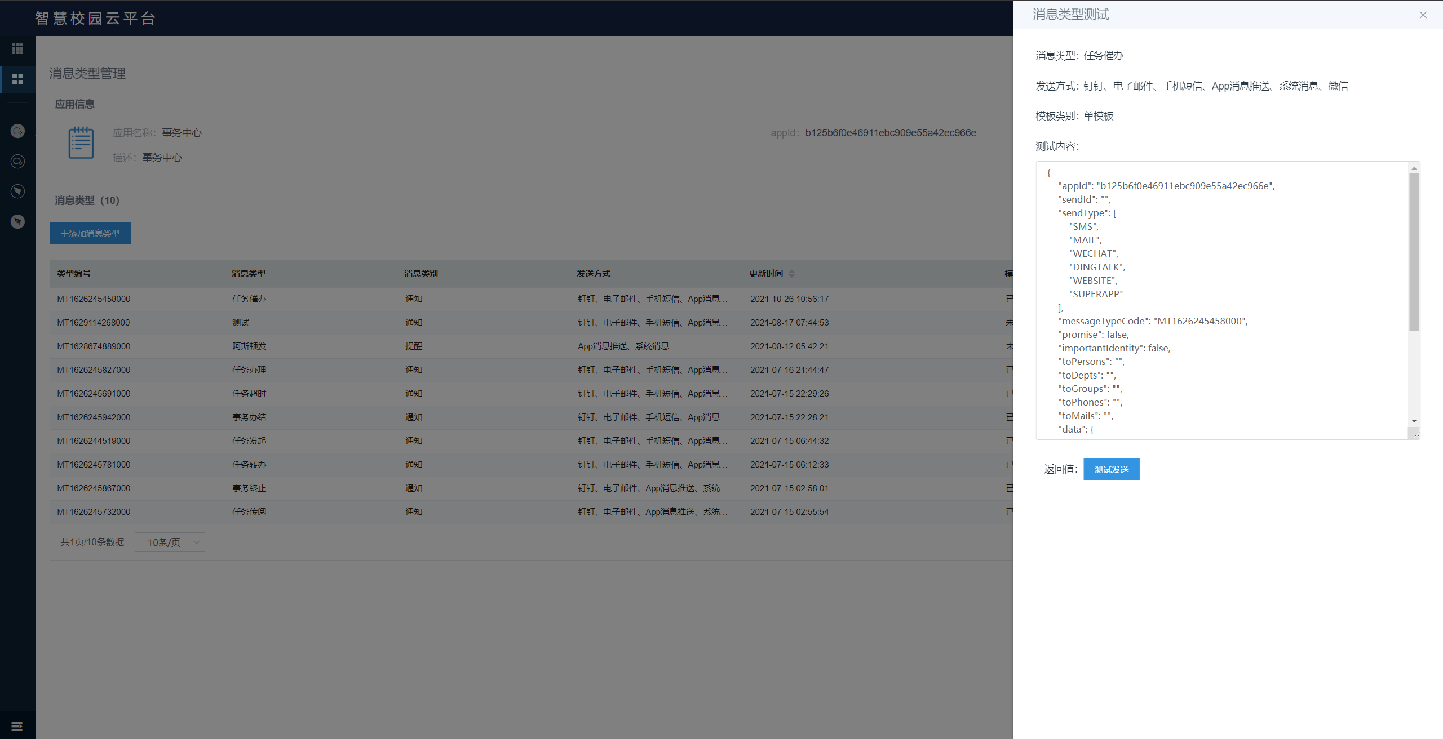Open the grid apps icon in sidebar

click(17, 49)
